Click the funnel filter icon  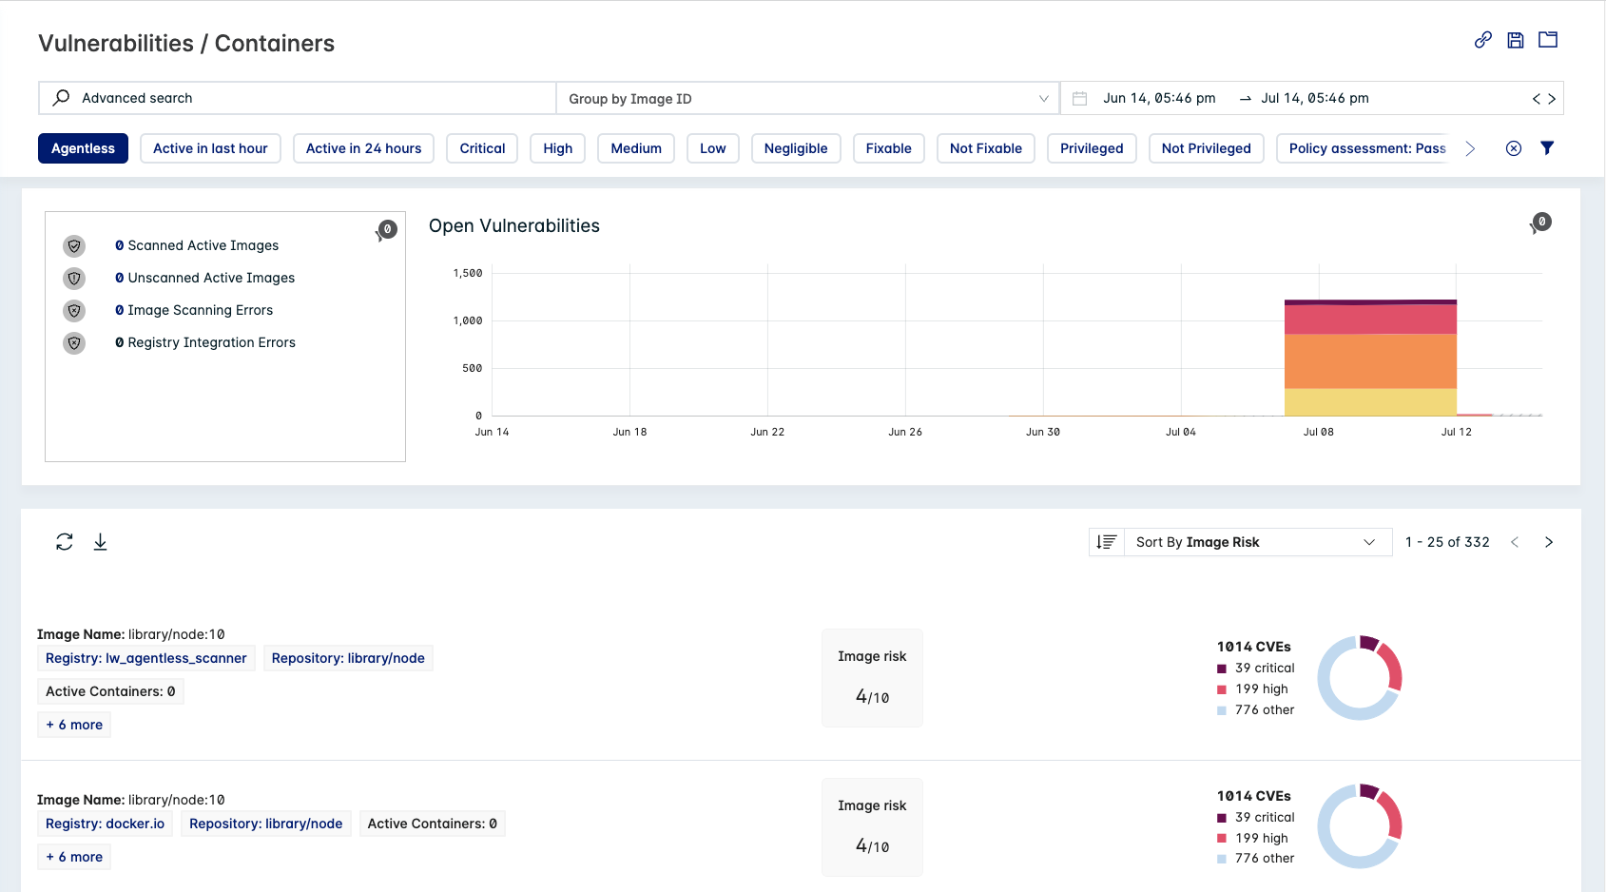[1547, 148]
